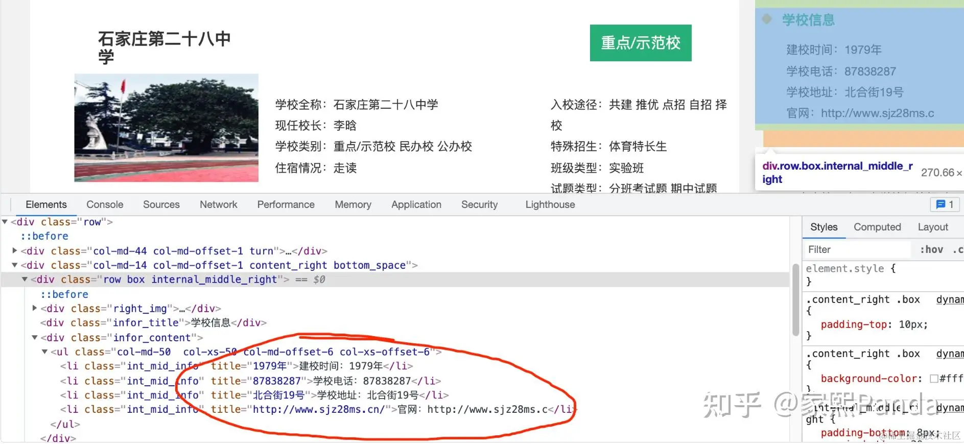This screenshot has height=444, width=964.
Task: Open the Elements tab in DevTools
Action: (x=46, y=204)
